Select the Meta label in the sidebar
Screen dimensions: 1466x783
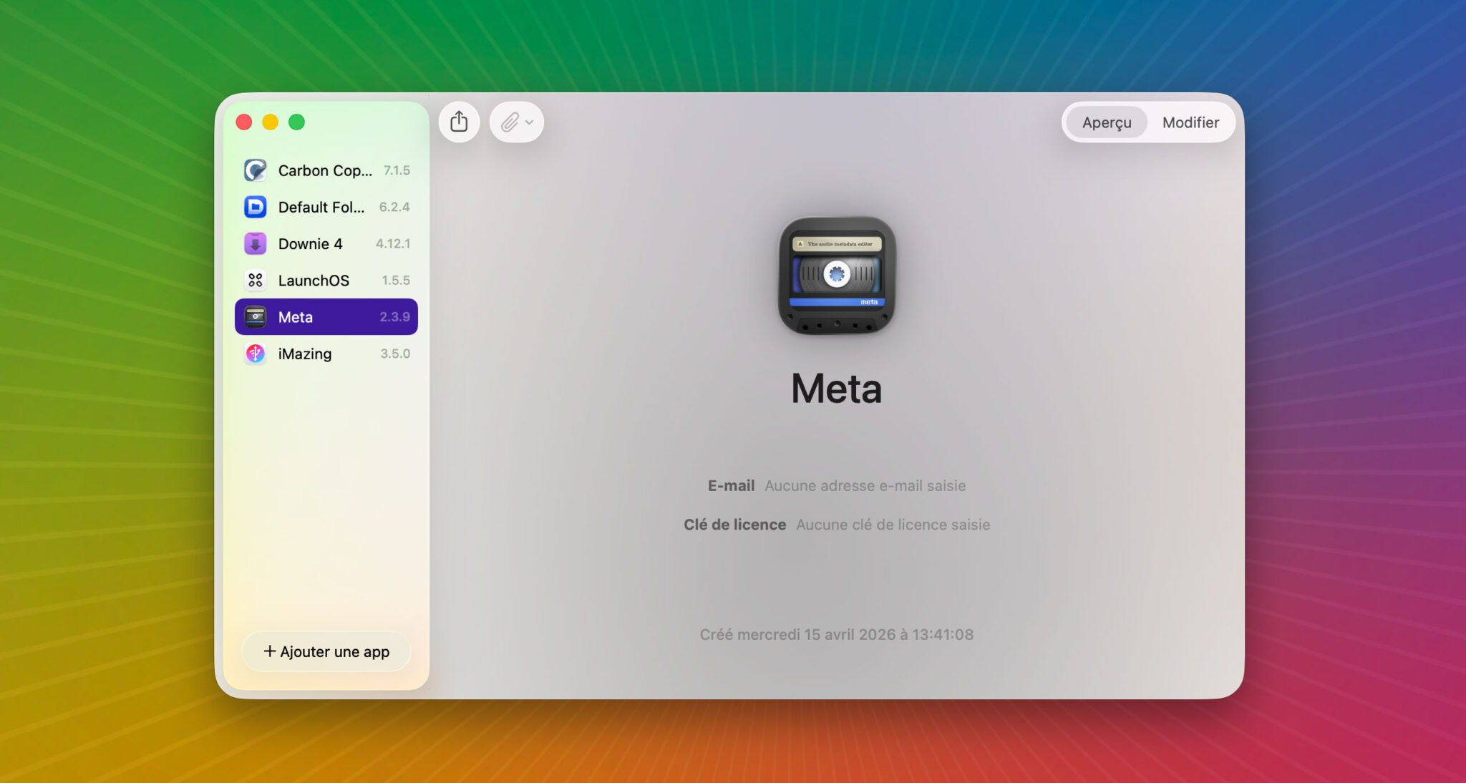coord(295,316)
